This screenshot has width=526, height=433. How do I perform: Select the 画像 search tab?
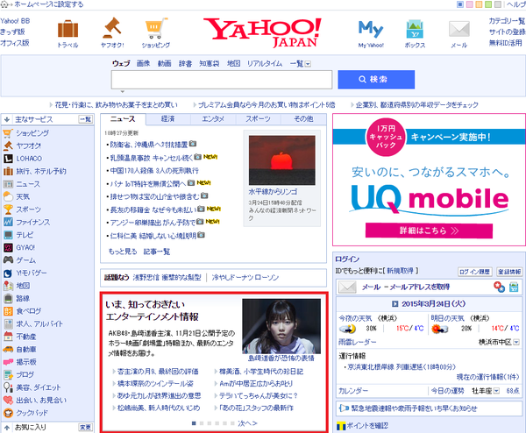click(x=143, y=64)
